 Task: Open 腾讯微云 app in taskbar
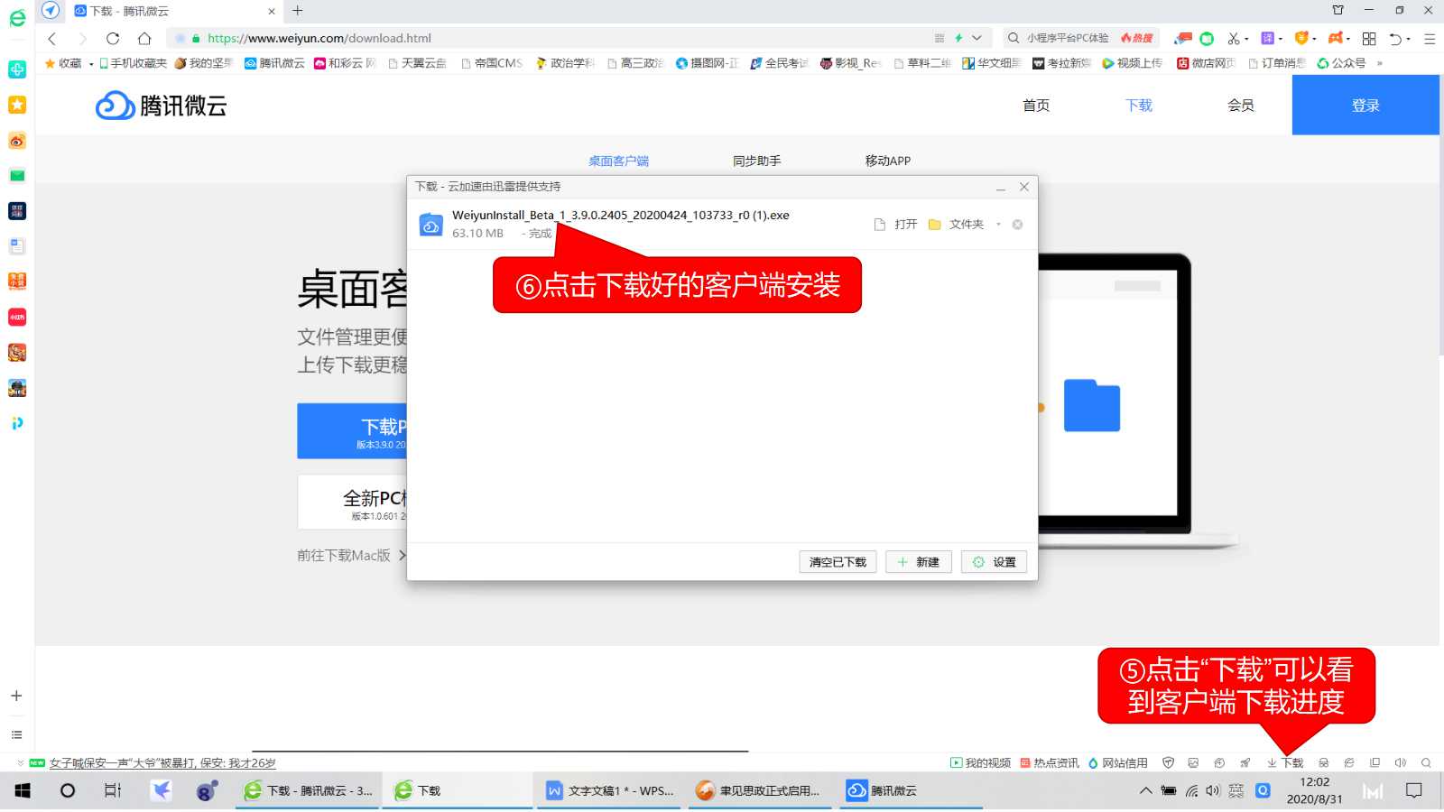coord(910,791)
